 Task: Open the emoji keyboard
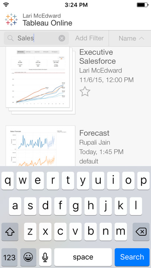28,257
